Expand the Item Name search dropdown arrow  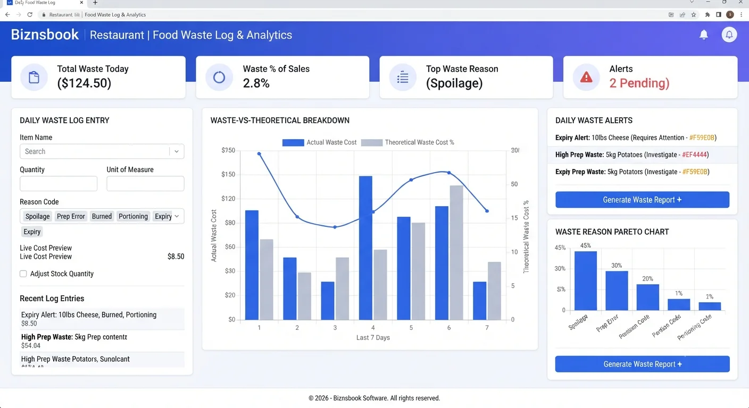click(177, 151)
